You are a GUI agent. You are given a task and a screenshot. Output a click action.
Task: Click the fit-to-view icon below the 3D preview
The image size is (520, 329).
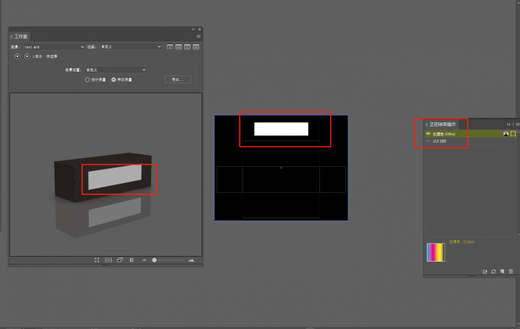click(x=97, y=260)
